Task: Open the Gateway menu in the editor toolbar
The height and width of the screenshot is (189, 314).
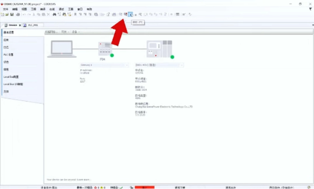Action: pos(65,32)
